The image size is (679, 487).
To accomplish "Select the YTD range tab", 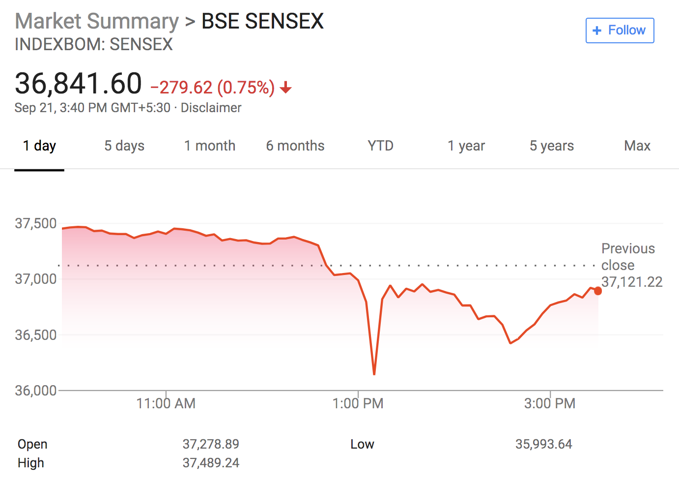I will (x=380, y=146).
